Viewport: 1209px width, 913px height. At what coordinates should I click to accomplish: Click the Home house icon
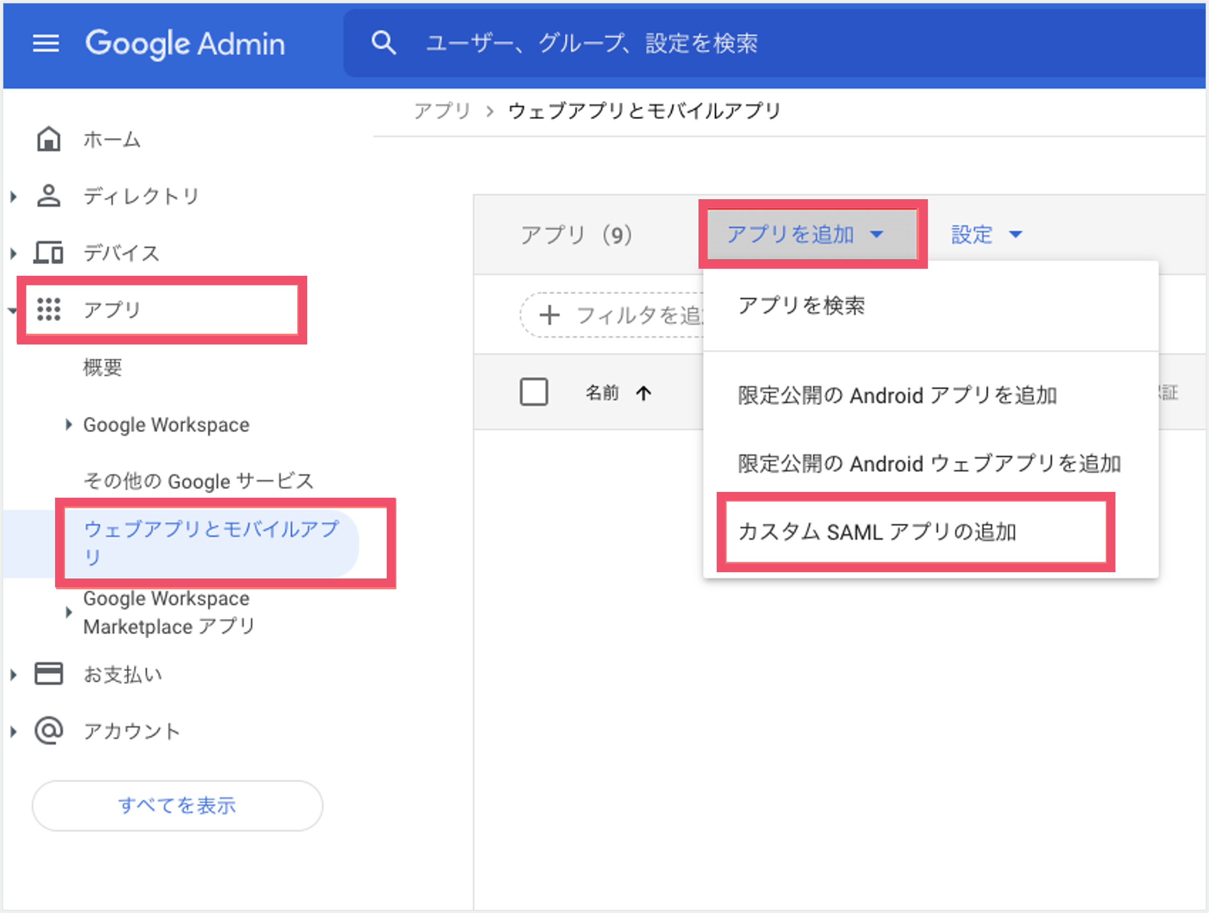pos(48,139)
